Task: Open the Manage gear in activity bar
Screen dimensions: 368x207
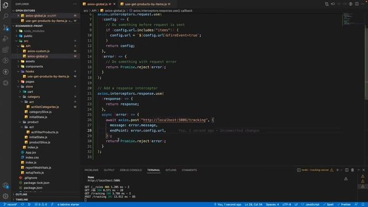Action: pos(5,196)
